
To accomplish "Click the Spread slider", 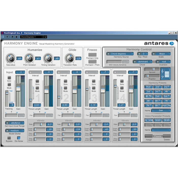I will [x=152, y=69].
